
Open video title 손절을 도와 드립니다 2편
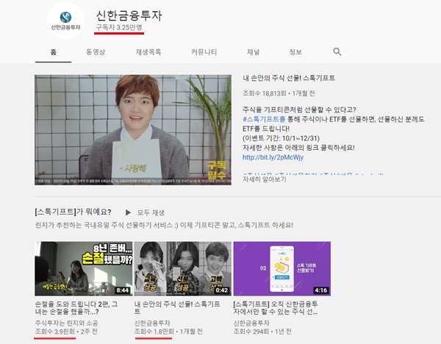tap(76, 308)
